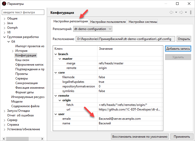Select the Серверы tree item

[x=21, y=78]
